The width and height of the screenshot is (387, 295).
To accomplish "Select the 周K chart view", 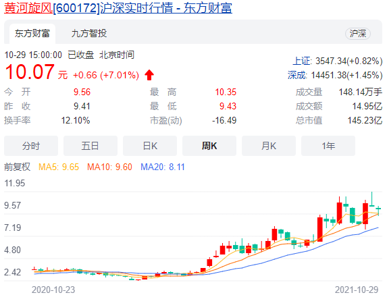I will point(209,146).
